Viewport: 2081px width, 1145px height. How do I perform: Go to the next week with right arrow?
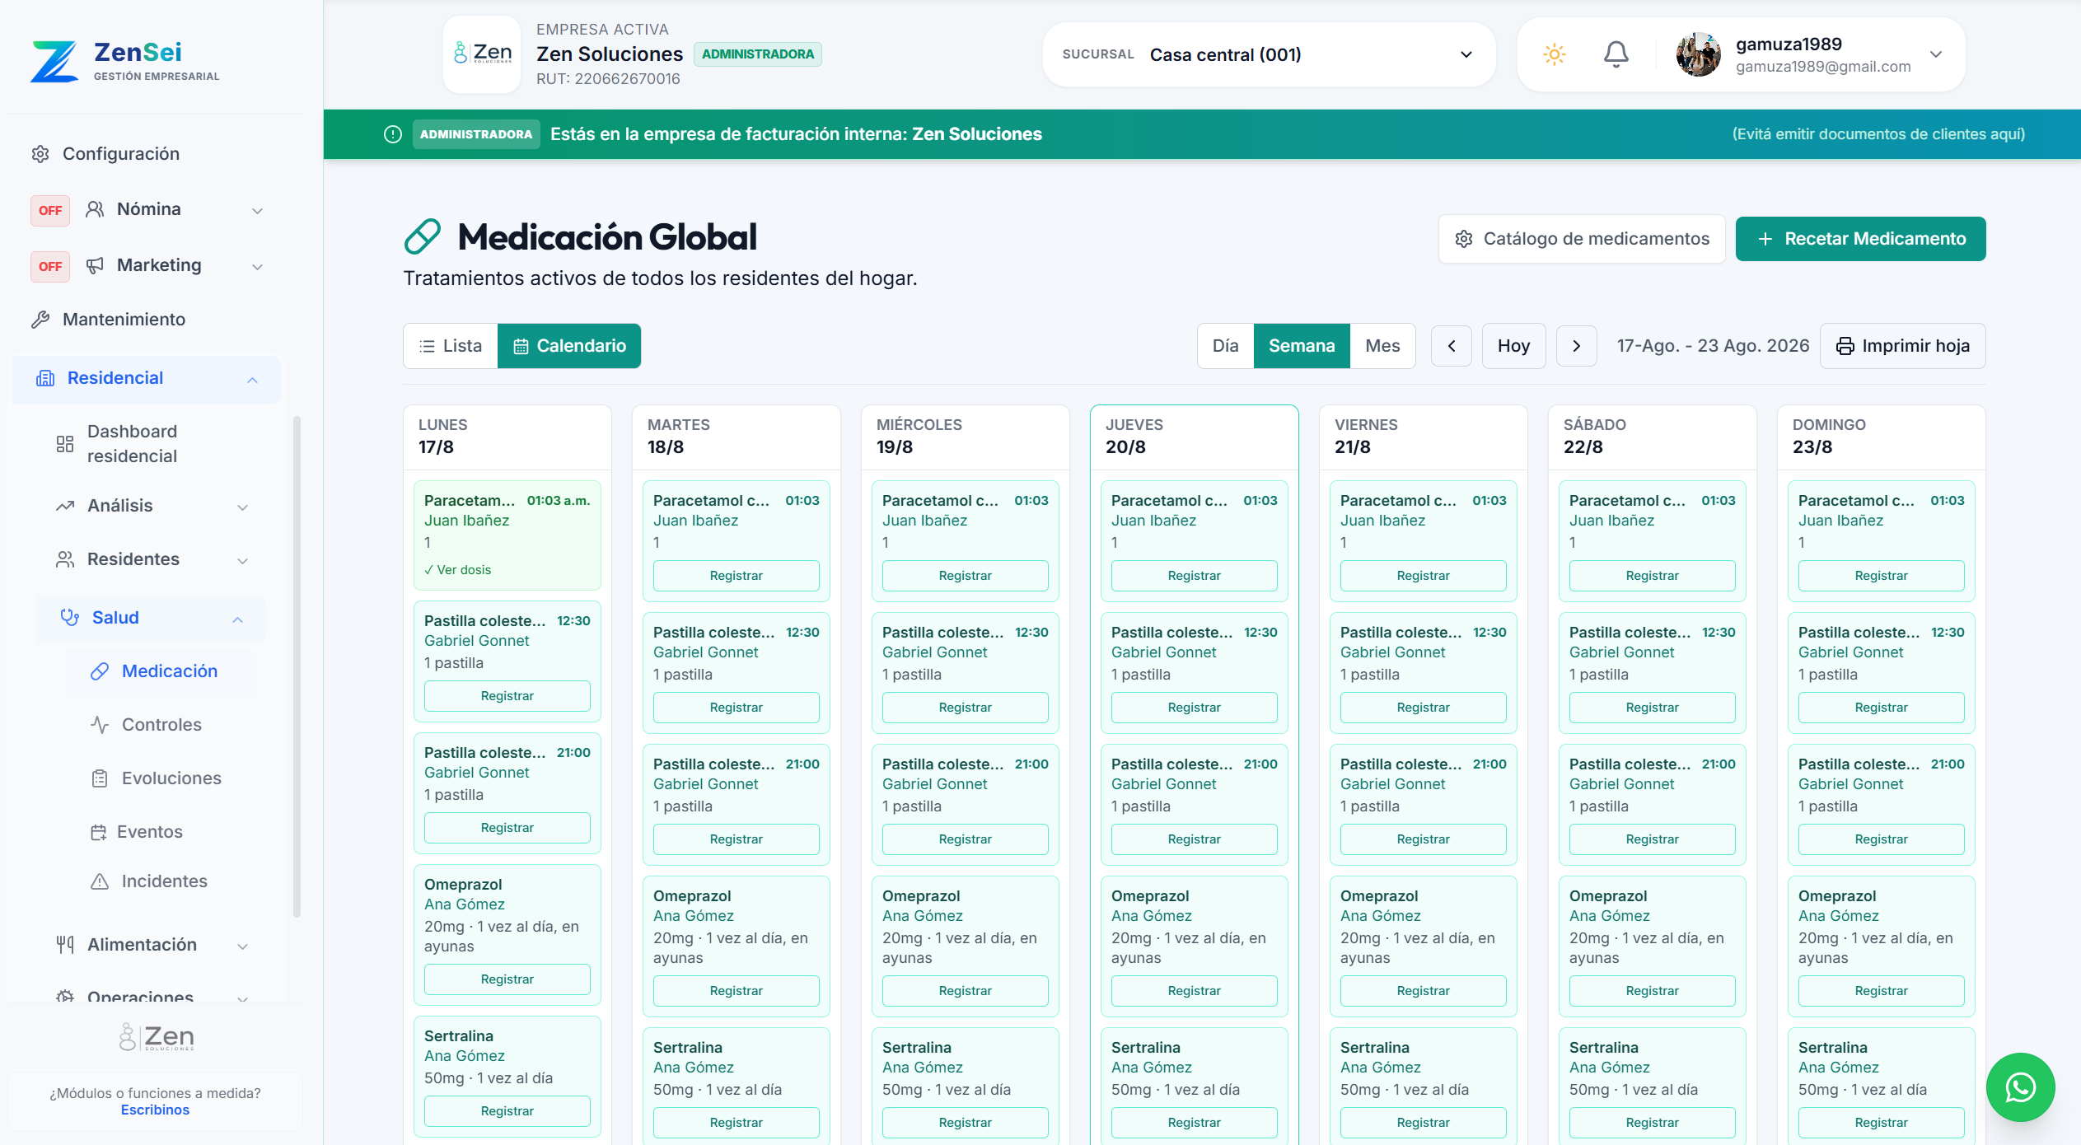pos(1577,346)
